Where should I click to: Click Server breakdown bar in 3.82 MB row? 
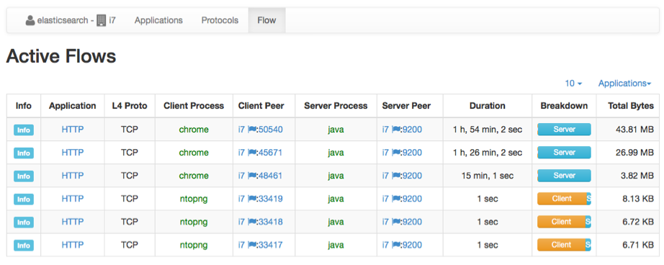(564, 176)
